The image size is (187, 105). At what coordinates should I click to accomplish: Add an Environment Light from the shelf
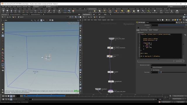128,11
